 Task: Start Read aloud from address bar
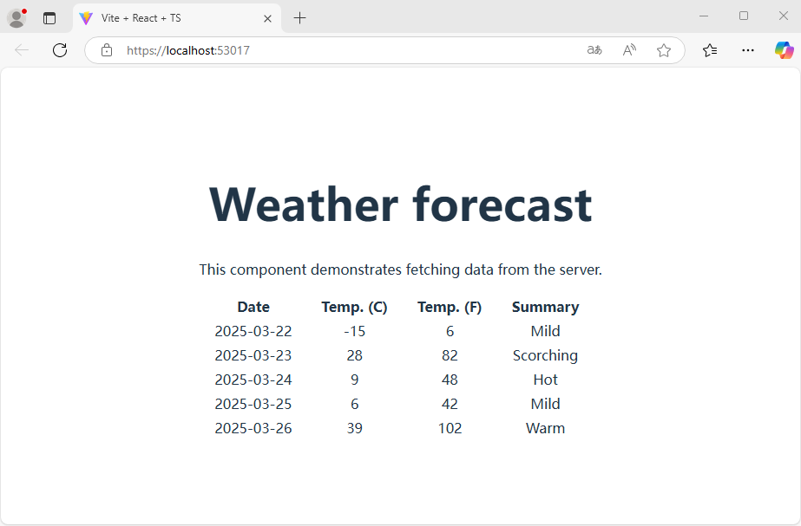(629, 50)
